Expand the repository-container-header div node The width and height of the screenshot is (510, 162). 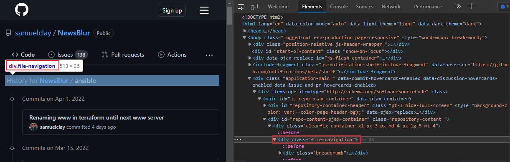[x=265, y=105]
